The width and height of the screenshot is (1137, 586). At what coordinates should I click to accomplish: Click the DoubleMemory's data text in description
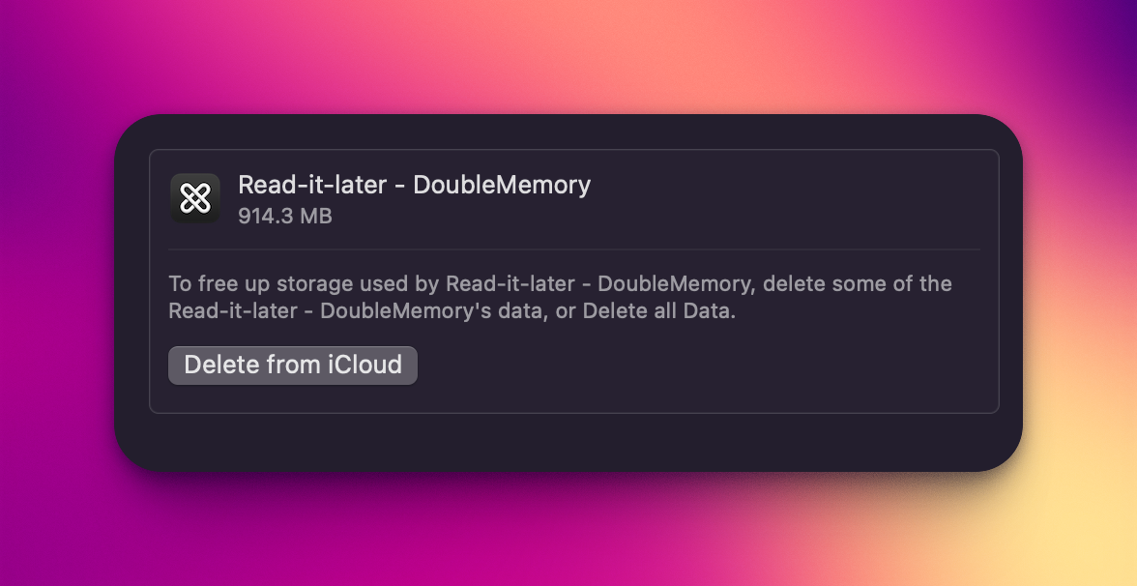point(431,311)
